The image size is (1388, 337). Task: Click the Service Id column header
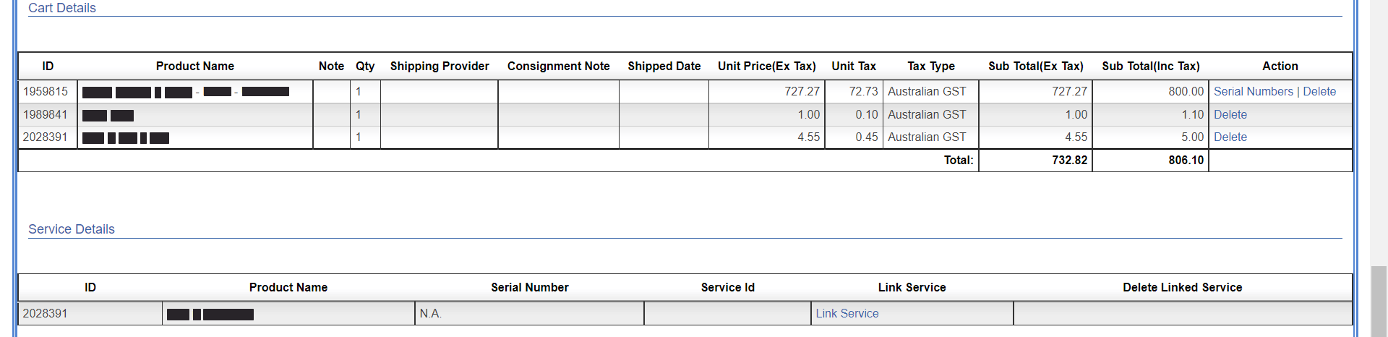click(x=727, y=288)
